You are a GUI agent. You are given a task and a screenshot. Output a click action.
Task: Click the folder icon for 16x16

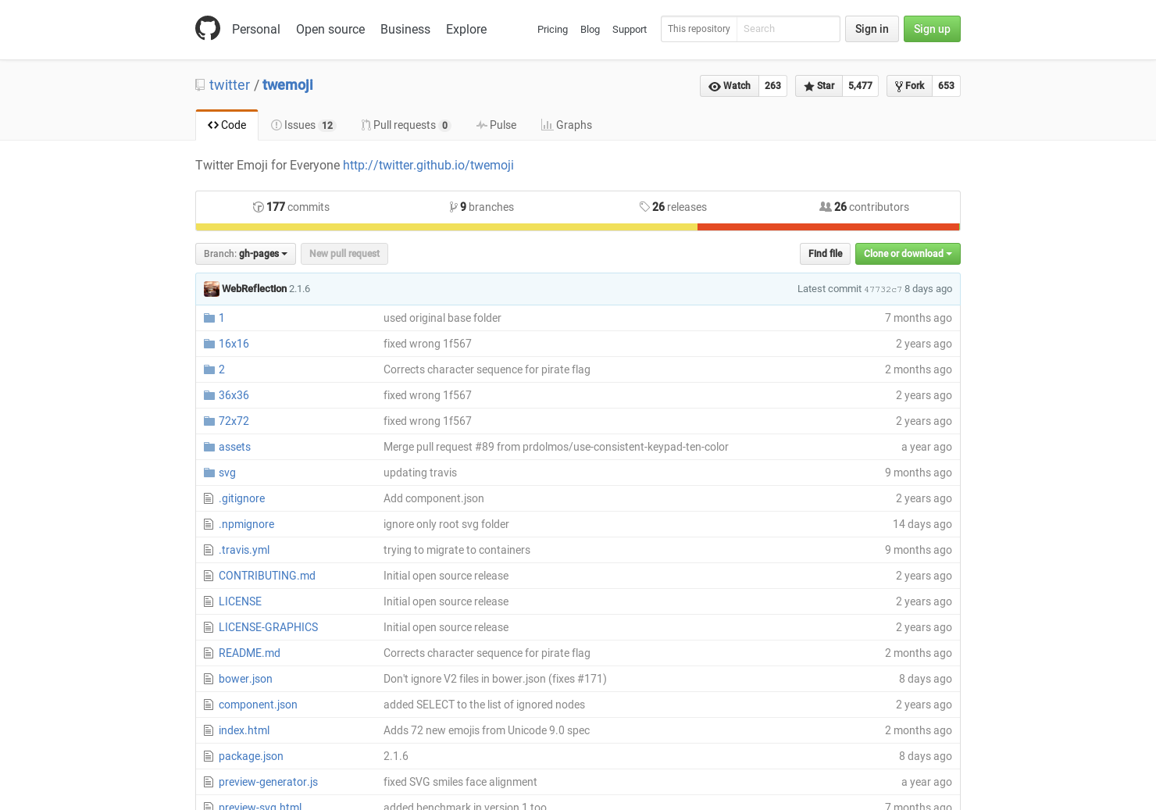(x=209, y=344)
